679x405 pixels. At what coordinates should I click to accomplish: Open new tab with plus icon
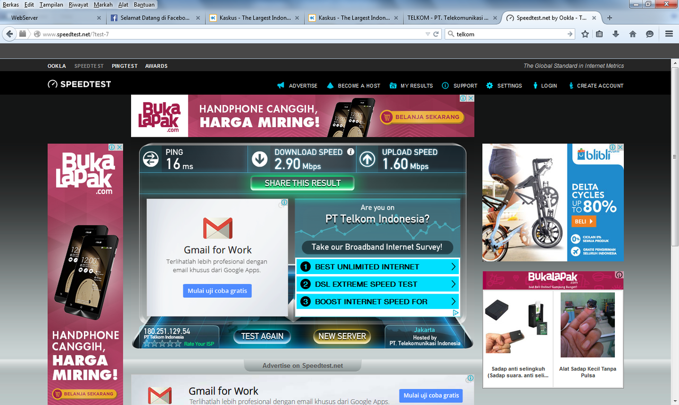click(610, 17)
